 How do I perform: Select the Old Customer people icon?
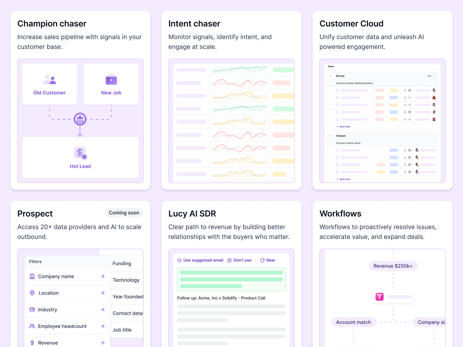pos(49,79)
